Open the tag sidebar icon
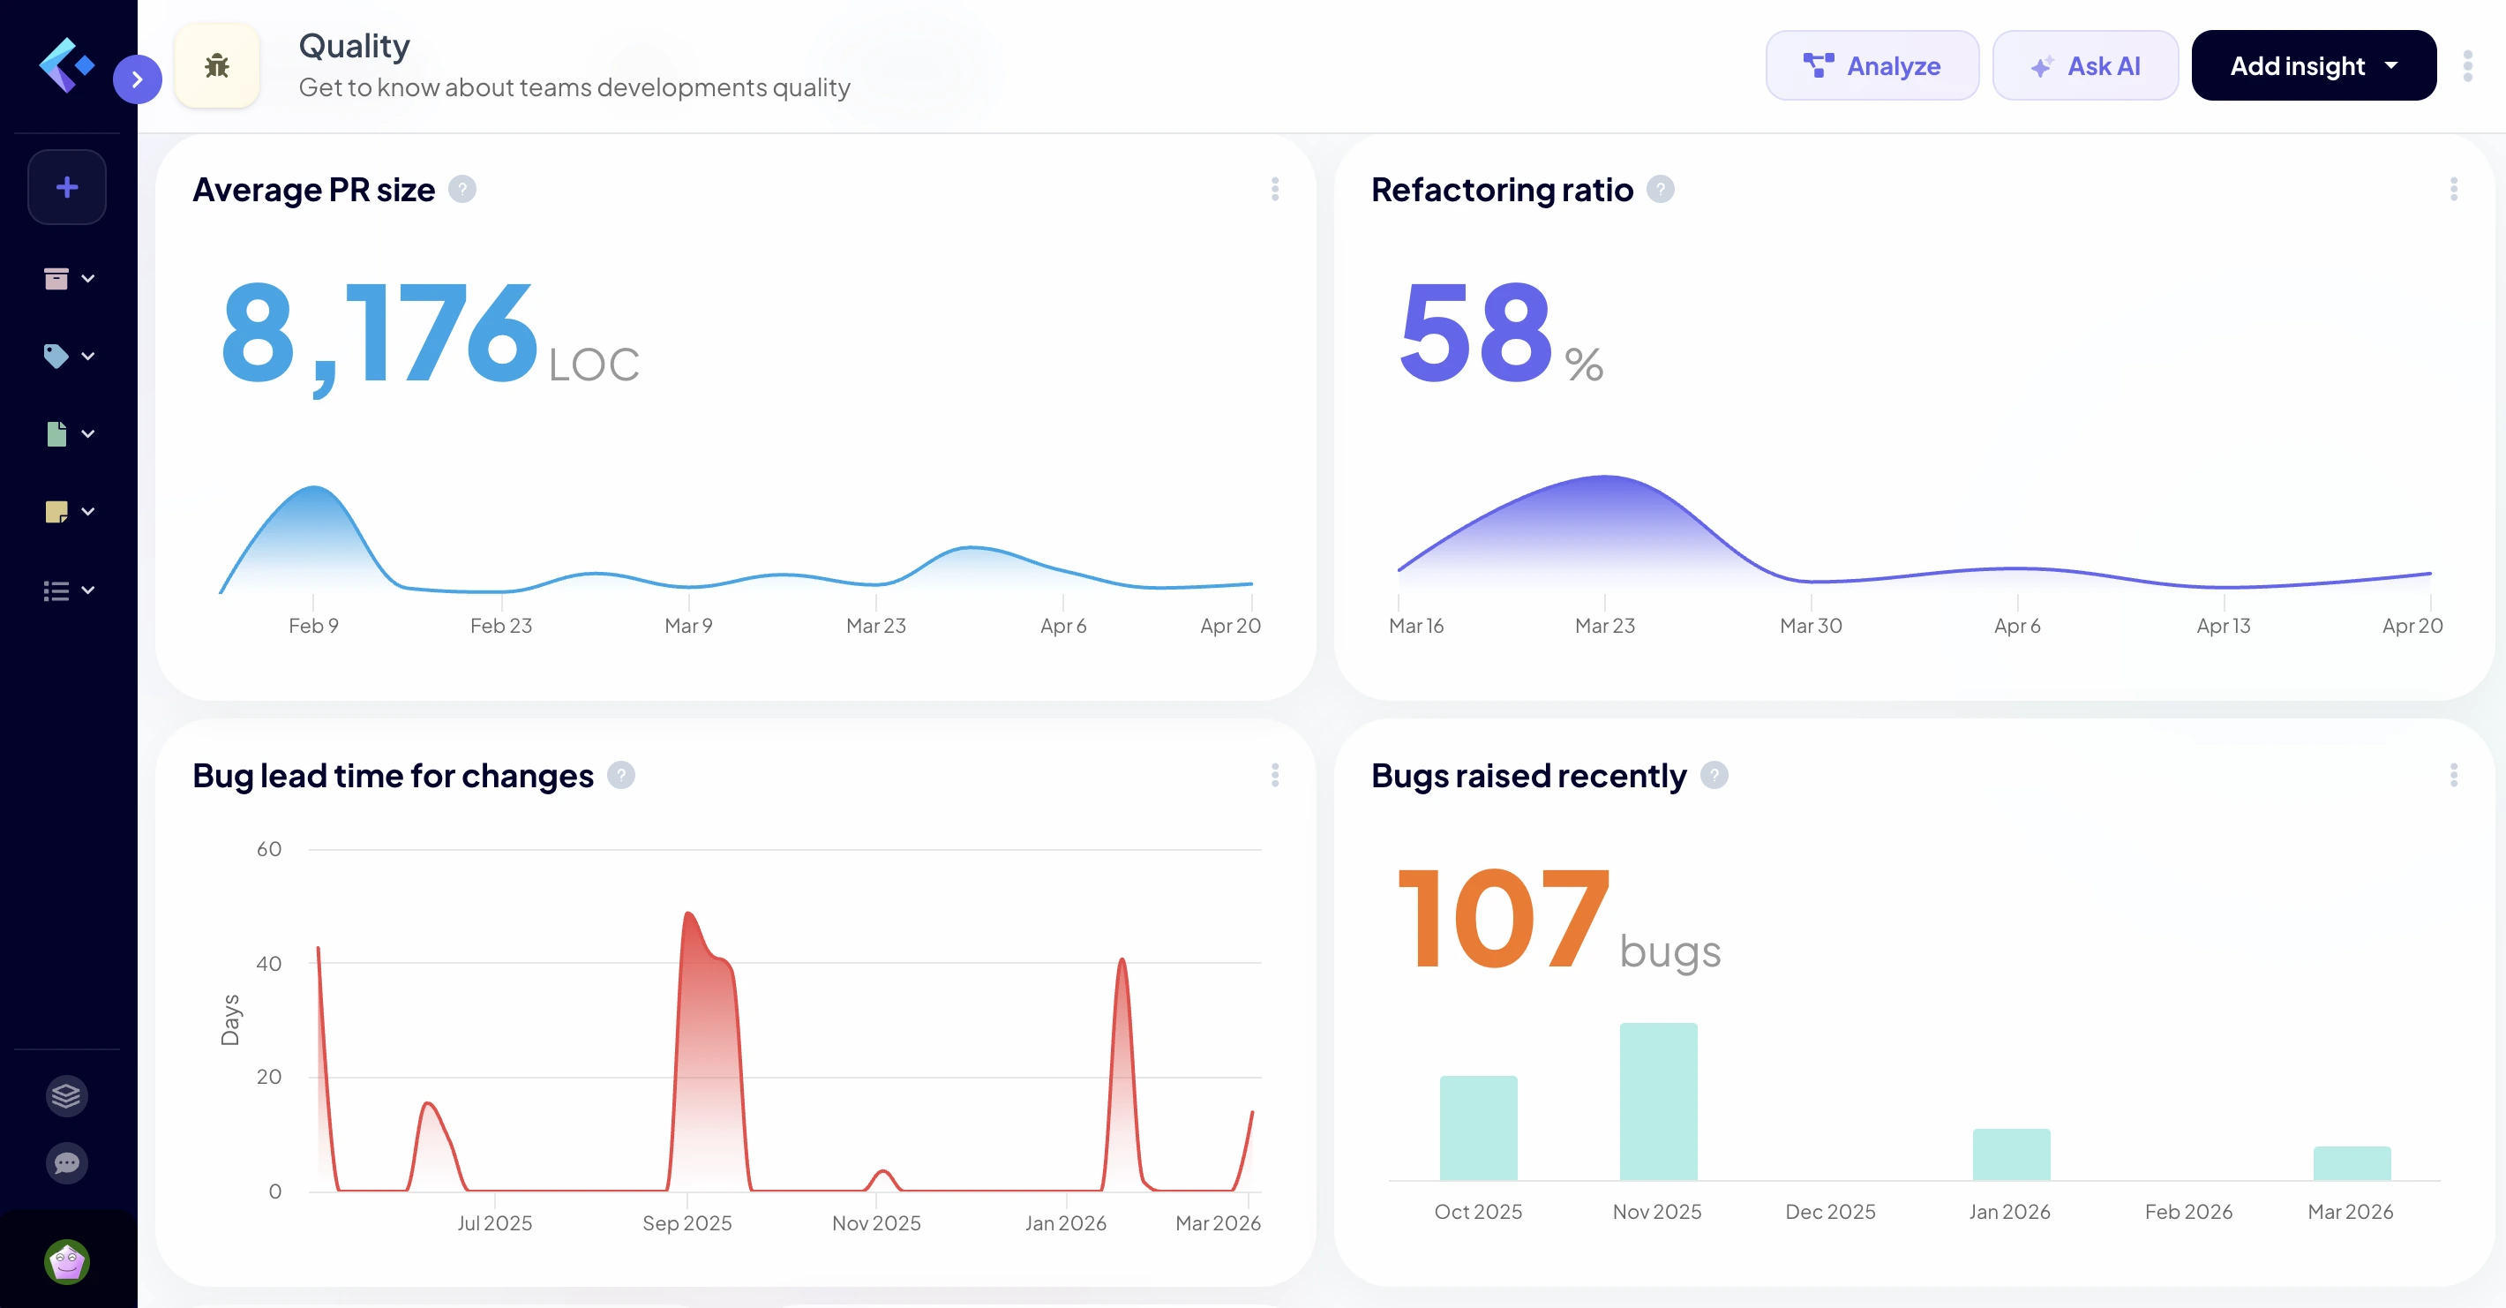Viewport: 2506px width, 1308px height. (x=56, y=357)
